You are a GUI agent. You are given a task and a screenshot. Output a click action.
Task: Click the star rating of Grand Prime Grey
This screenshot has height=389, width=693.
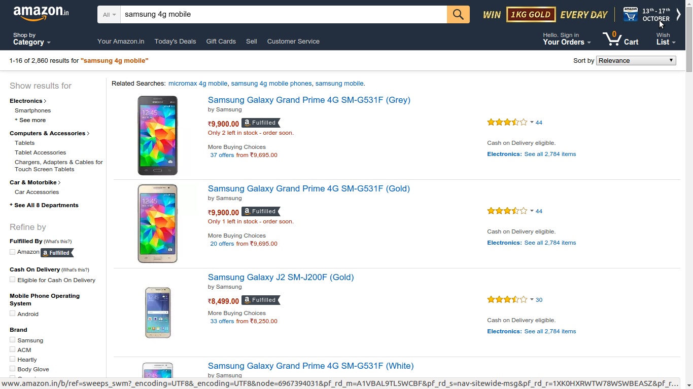tap(507, 122)
